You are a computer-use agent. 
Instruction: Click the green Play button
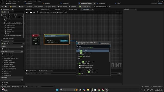(80, 7)
